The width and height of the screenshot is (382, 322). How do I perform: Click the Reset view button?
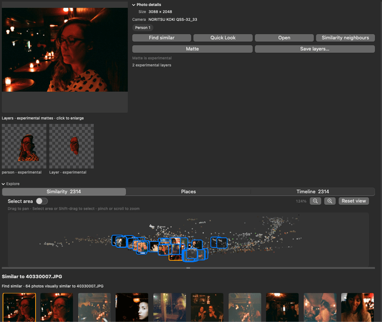point(353,201)
